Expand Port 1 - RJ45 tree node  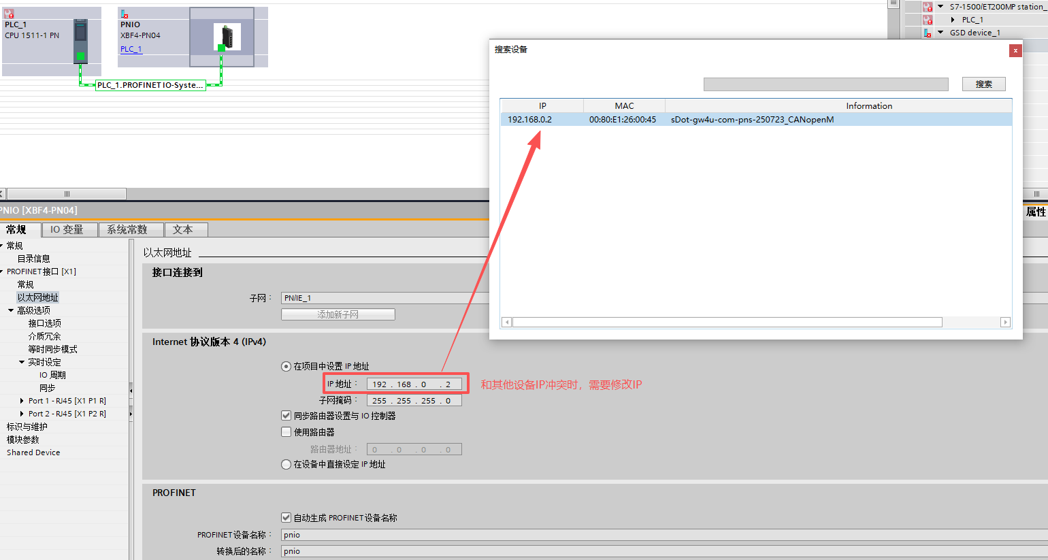[22, 401]
